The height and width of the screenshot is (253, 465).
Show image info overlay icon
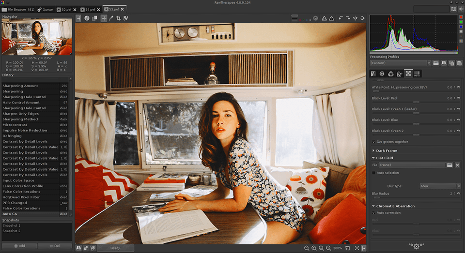(x=87, y=18)
